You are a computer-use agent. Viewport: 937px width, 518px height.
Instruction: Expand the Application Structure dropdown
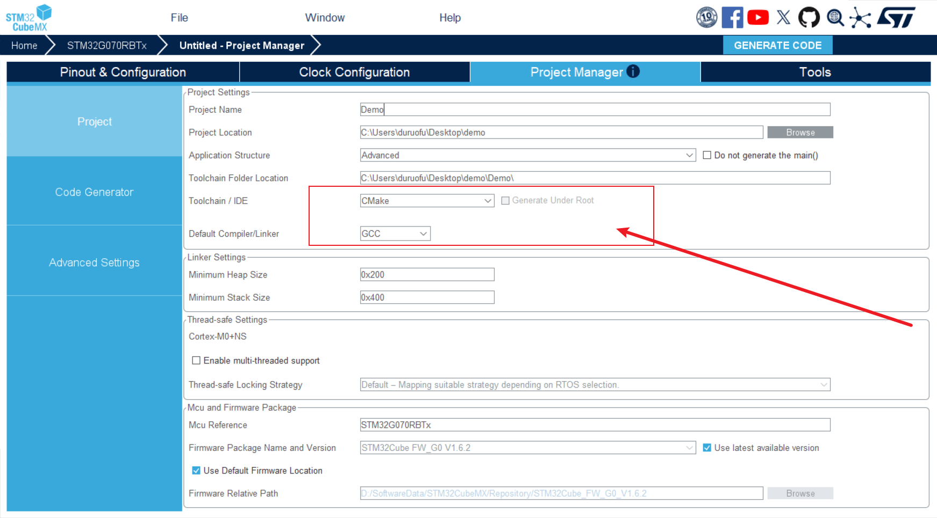(527, 155)
